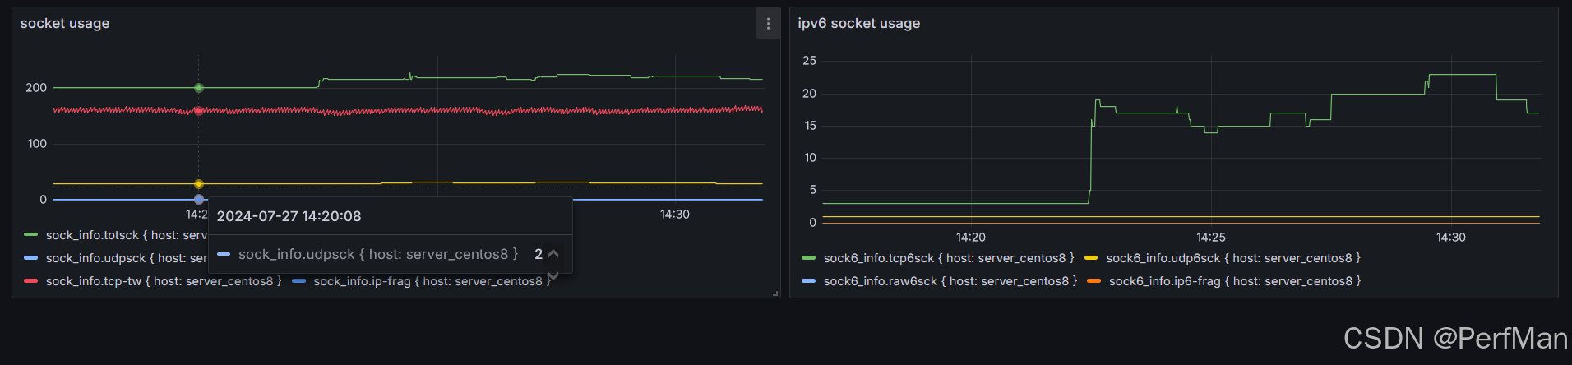Toggle sock6_info.ip6-frag legend series
1572x365 pixels.
point(1235,281)
